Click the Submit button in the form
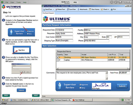 122,86
